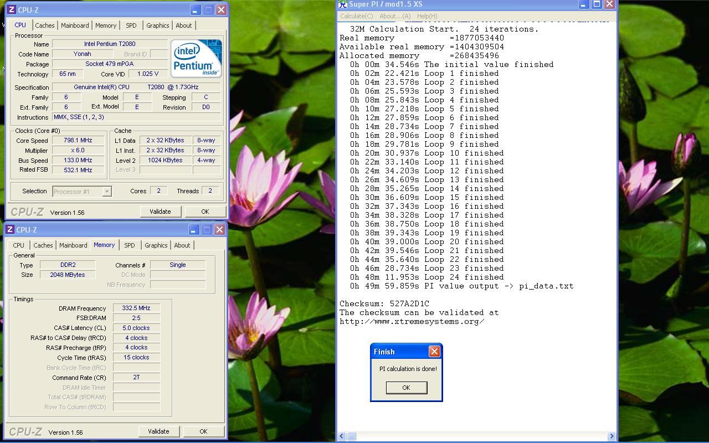Click the Command Rate value 2T
The image size is (709, 443).
136,378
